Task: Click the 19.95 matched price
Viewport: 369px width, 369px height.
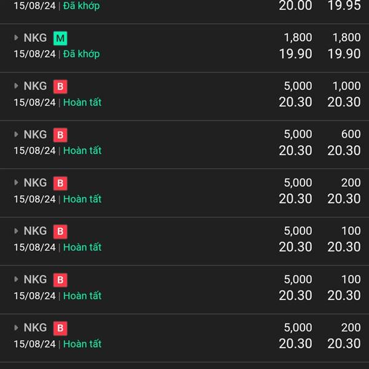Action: point(344,6)
